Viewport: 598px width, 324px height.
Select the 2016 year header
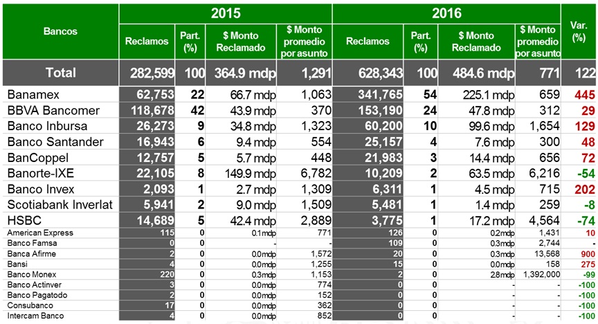pyautogui.click(x=446, y=13)
